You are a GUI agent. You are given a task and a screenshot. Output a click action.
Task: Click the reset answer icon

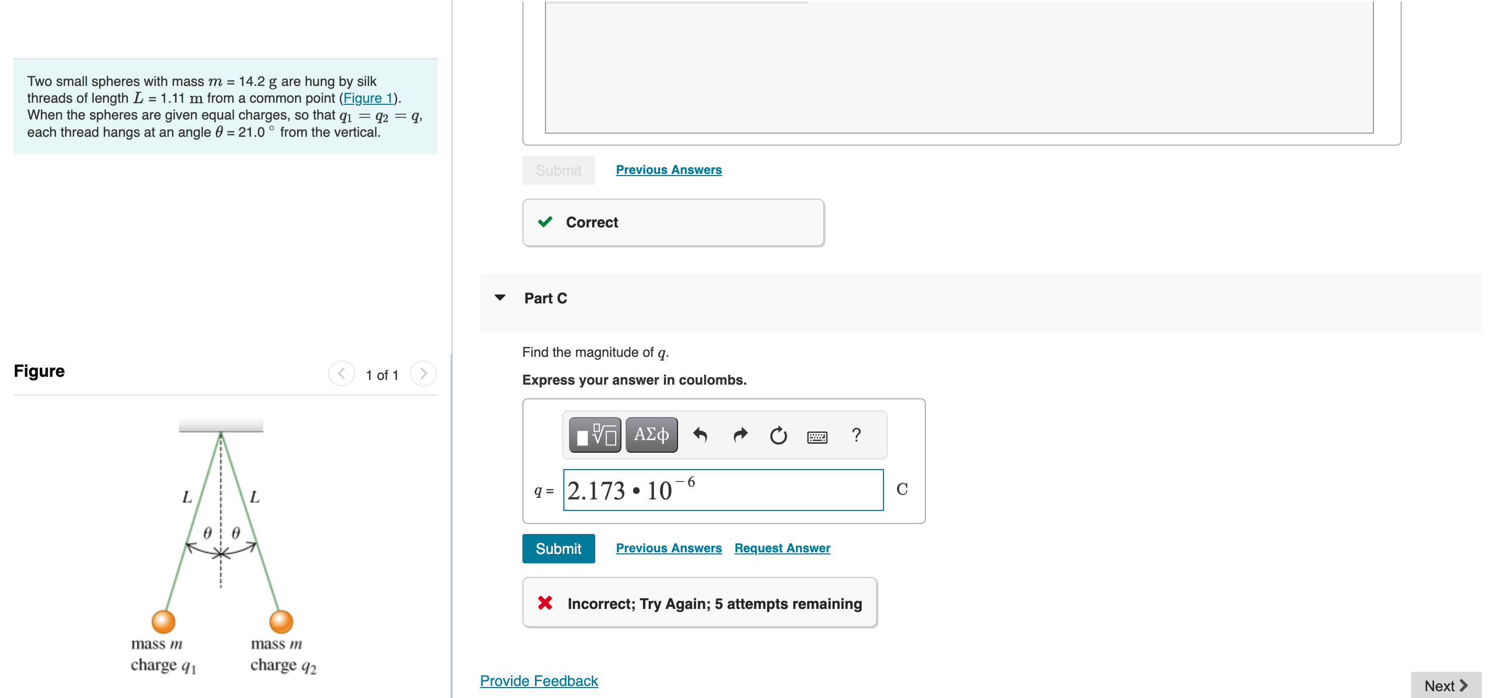coord(778,435)
